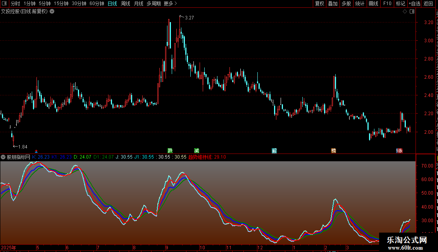The height and width of the screenshot is (252, 438).
Task: Click the 2025年 date axis label
Action: (x=9, y=247)
